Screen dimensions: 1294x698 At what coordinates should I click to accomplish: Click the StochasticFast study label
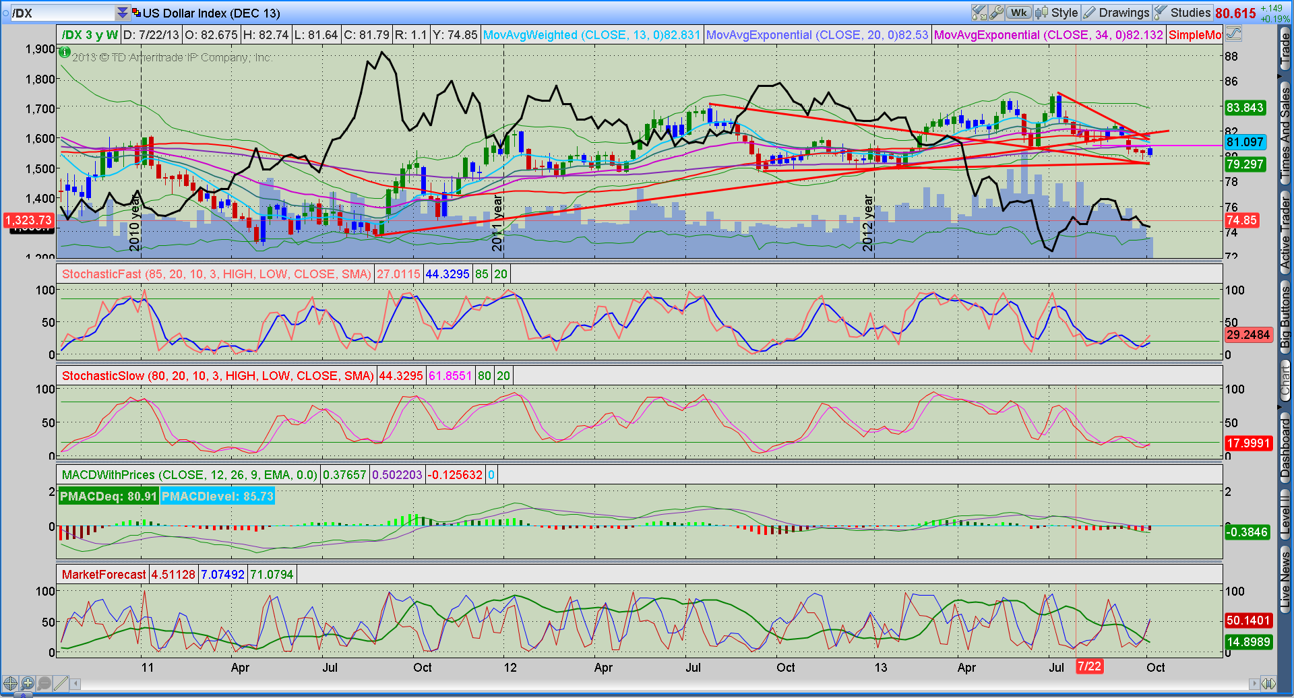tap(216, 274)
